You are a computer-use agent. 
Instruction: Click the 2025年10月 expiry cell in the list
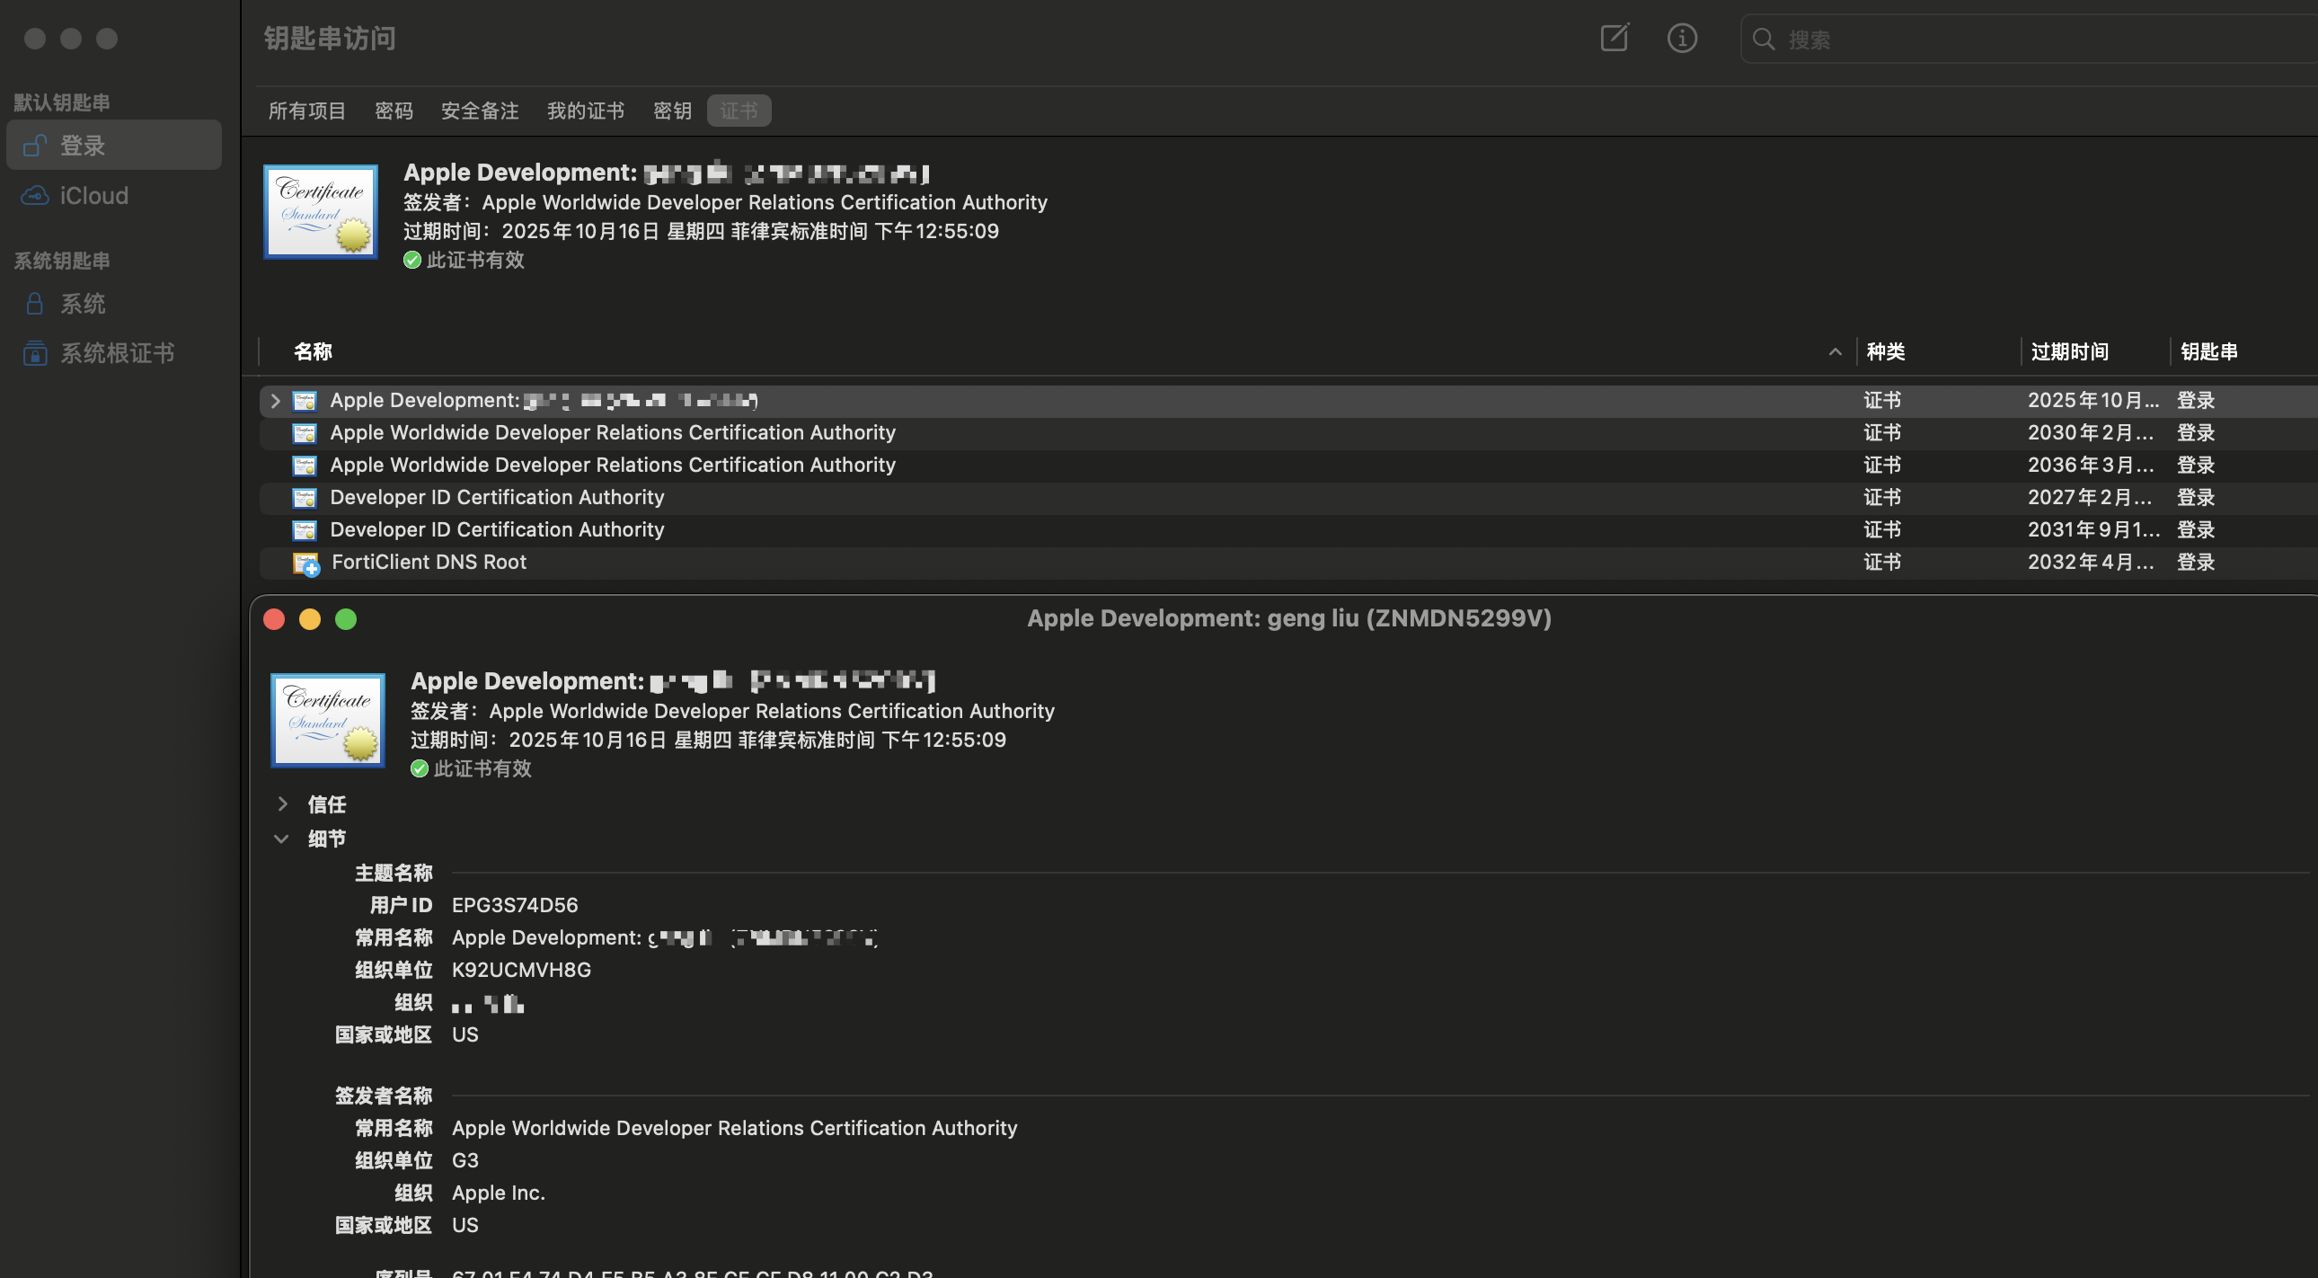coord(2093,400)
